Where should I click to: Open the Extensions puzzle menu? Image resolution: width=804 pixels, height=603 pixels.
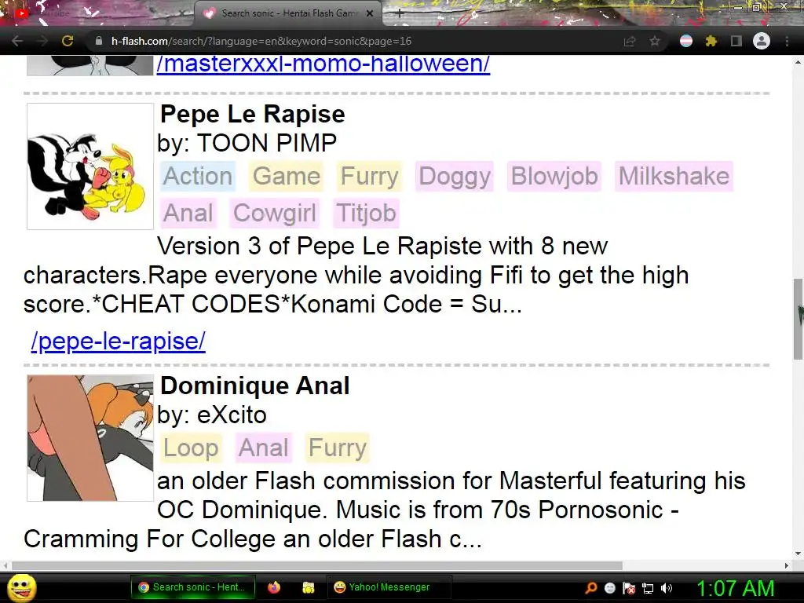711,41
